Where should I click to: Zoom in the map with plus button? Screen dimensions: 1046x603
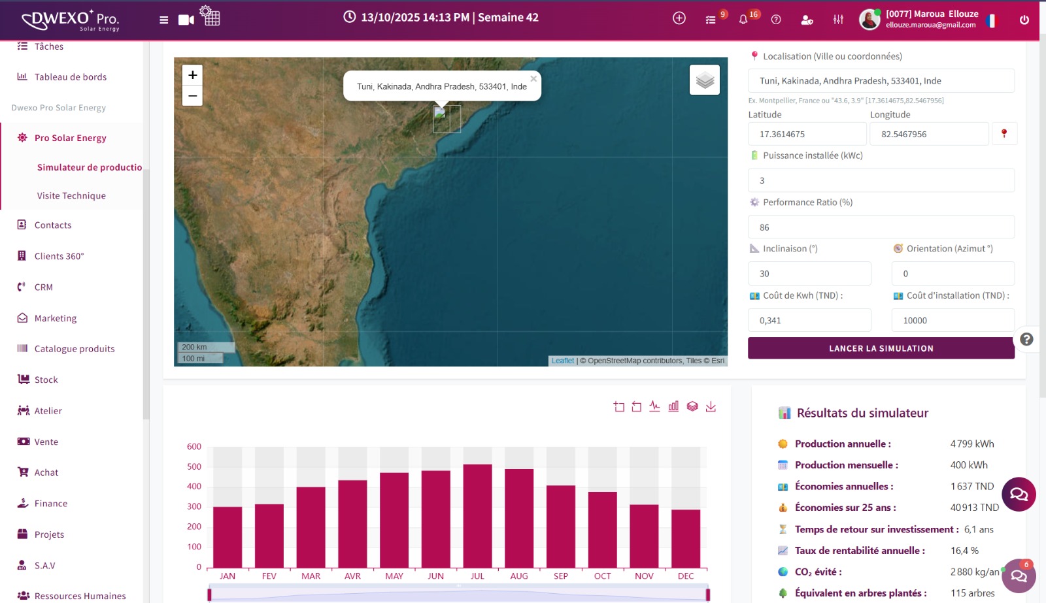pyautogui.click(x=192, y=75)
